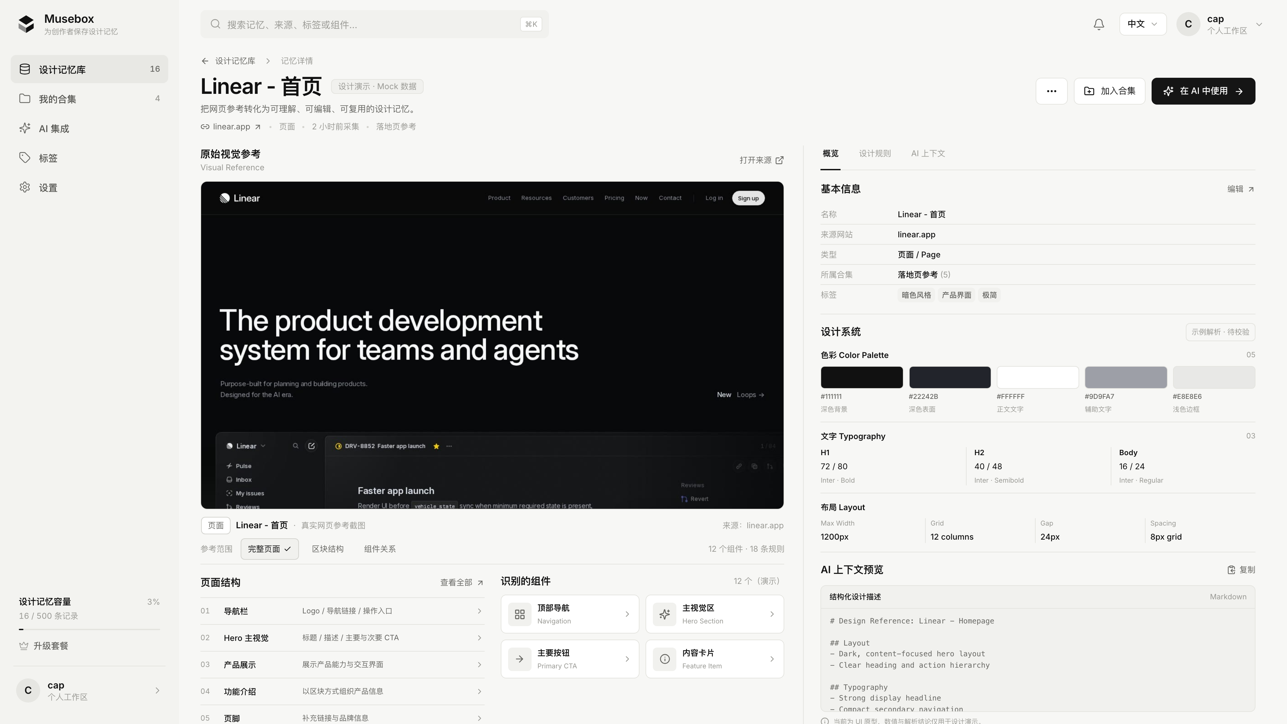This screenshot has height=724, width=1287.
Task: Expand the cap account menu at top right
Action: [1219, 24]
